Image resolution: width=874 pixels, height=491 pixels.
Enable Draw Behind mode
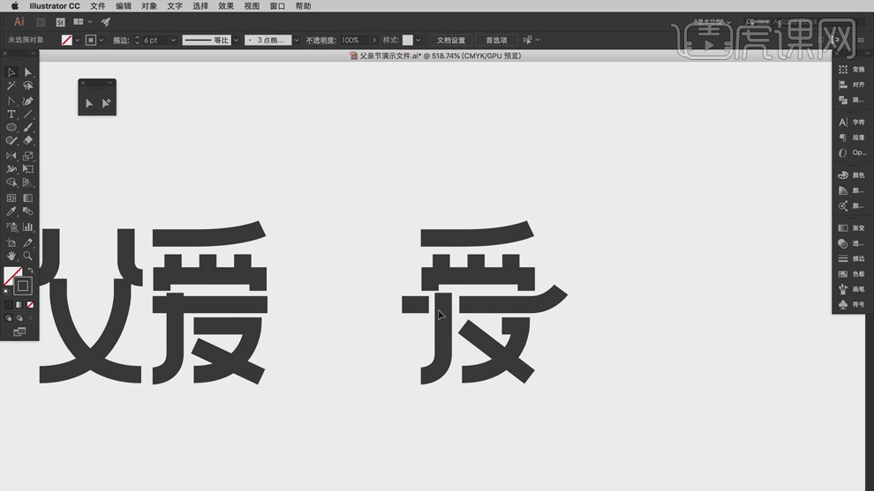[19, 318]
